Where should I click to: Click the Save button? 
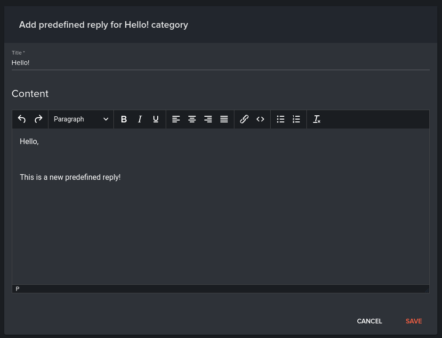[x=414, y=321]
